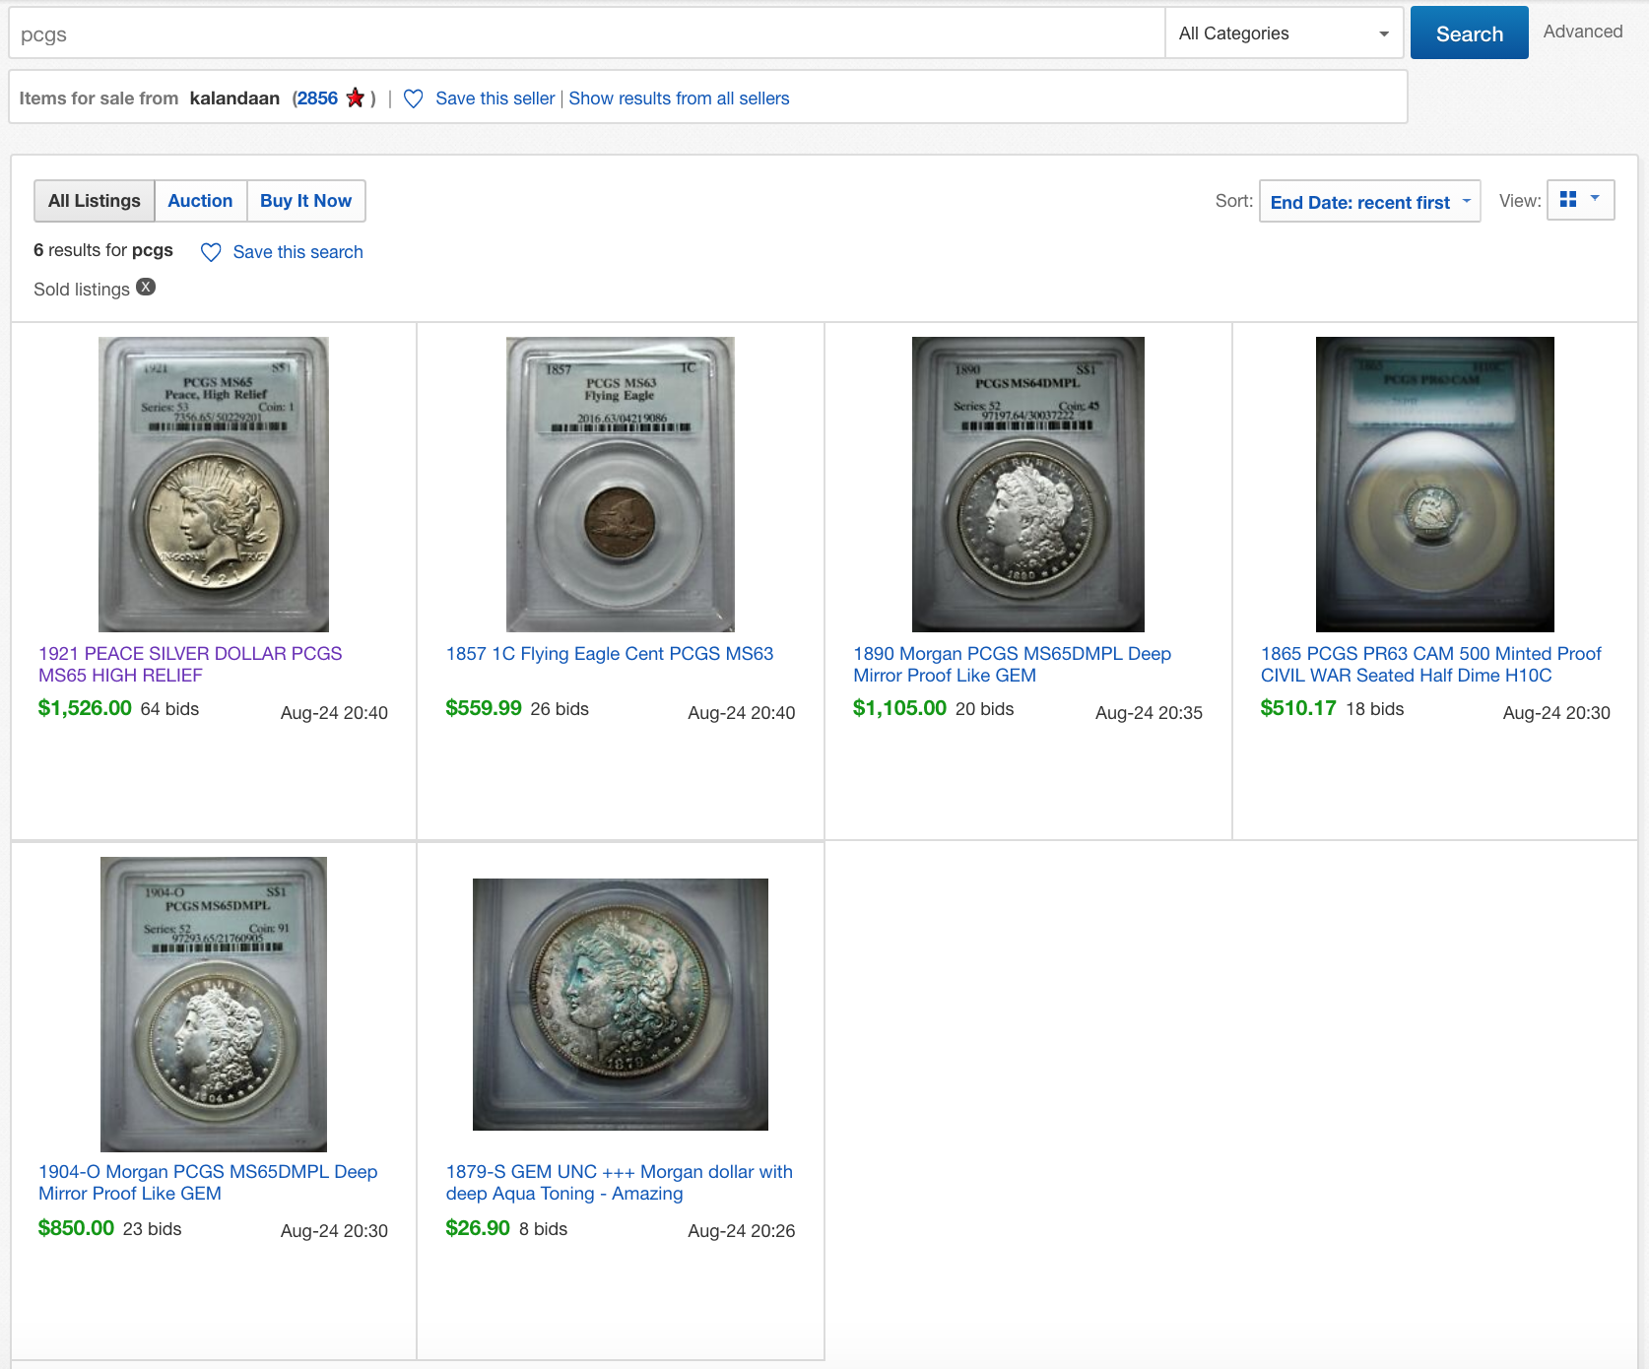This screenshot has width=1649, height=1369.
Task: Open the 2856 feedback score link
Action: click(317, 98)
